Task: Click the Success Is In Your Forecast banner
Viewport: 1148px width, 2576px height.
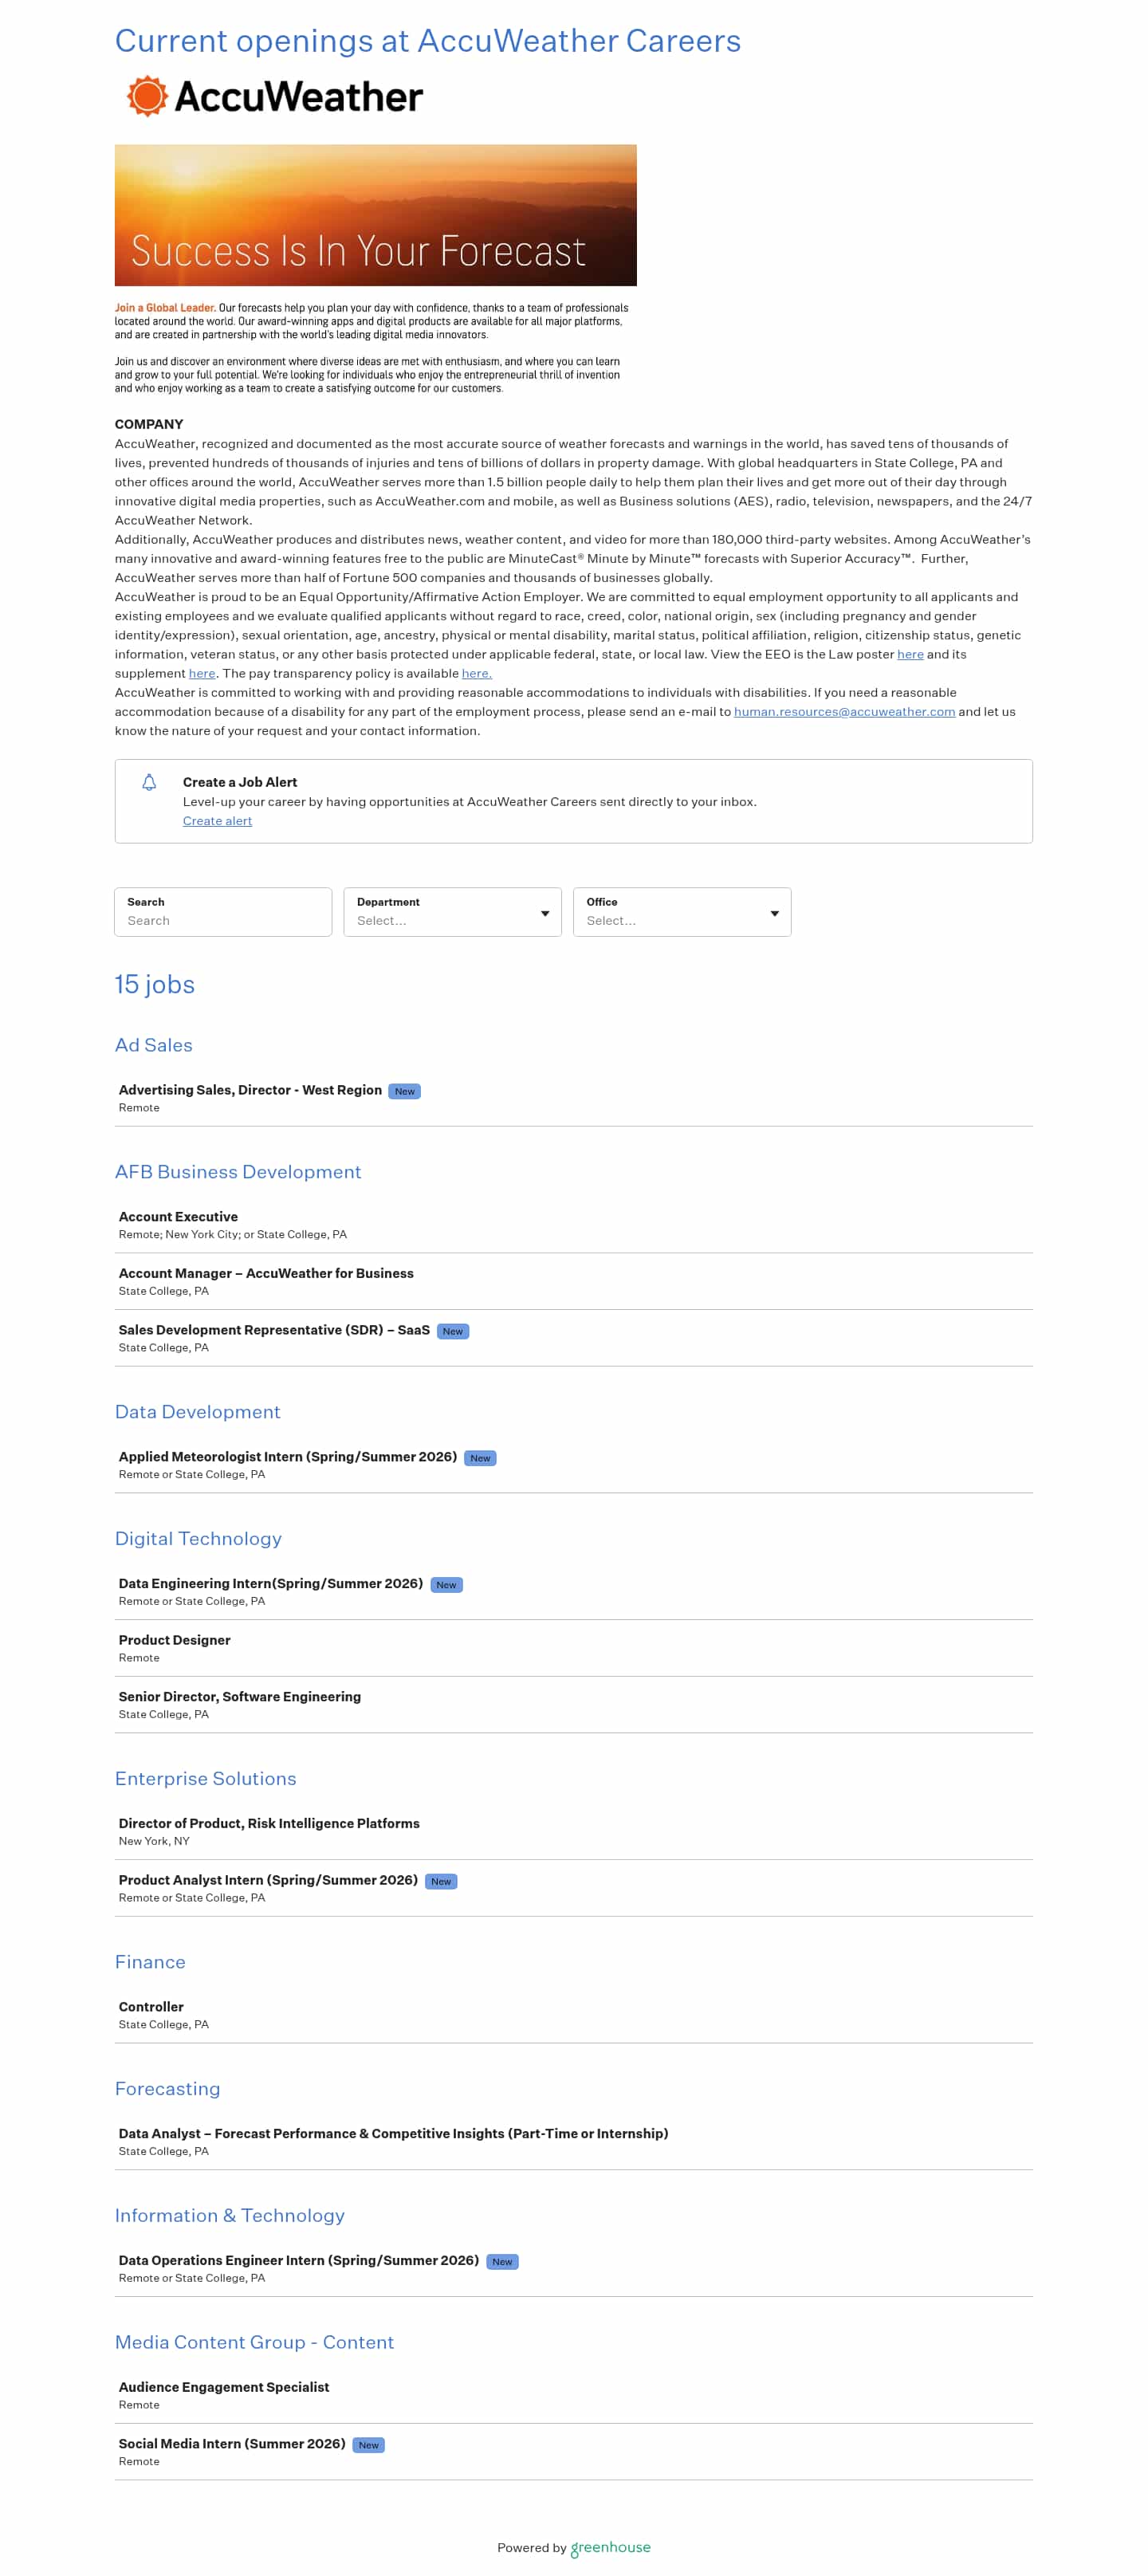Action: coord(375,215)
